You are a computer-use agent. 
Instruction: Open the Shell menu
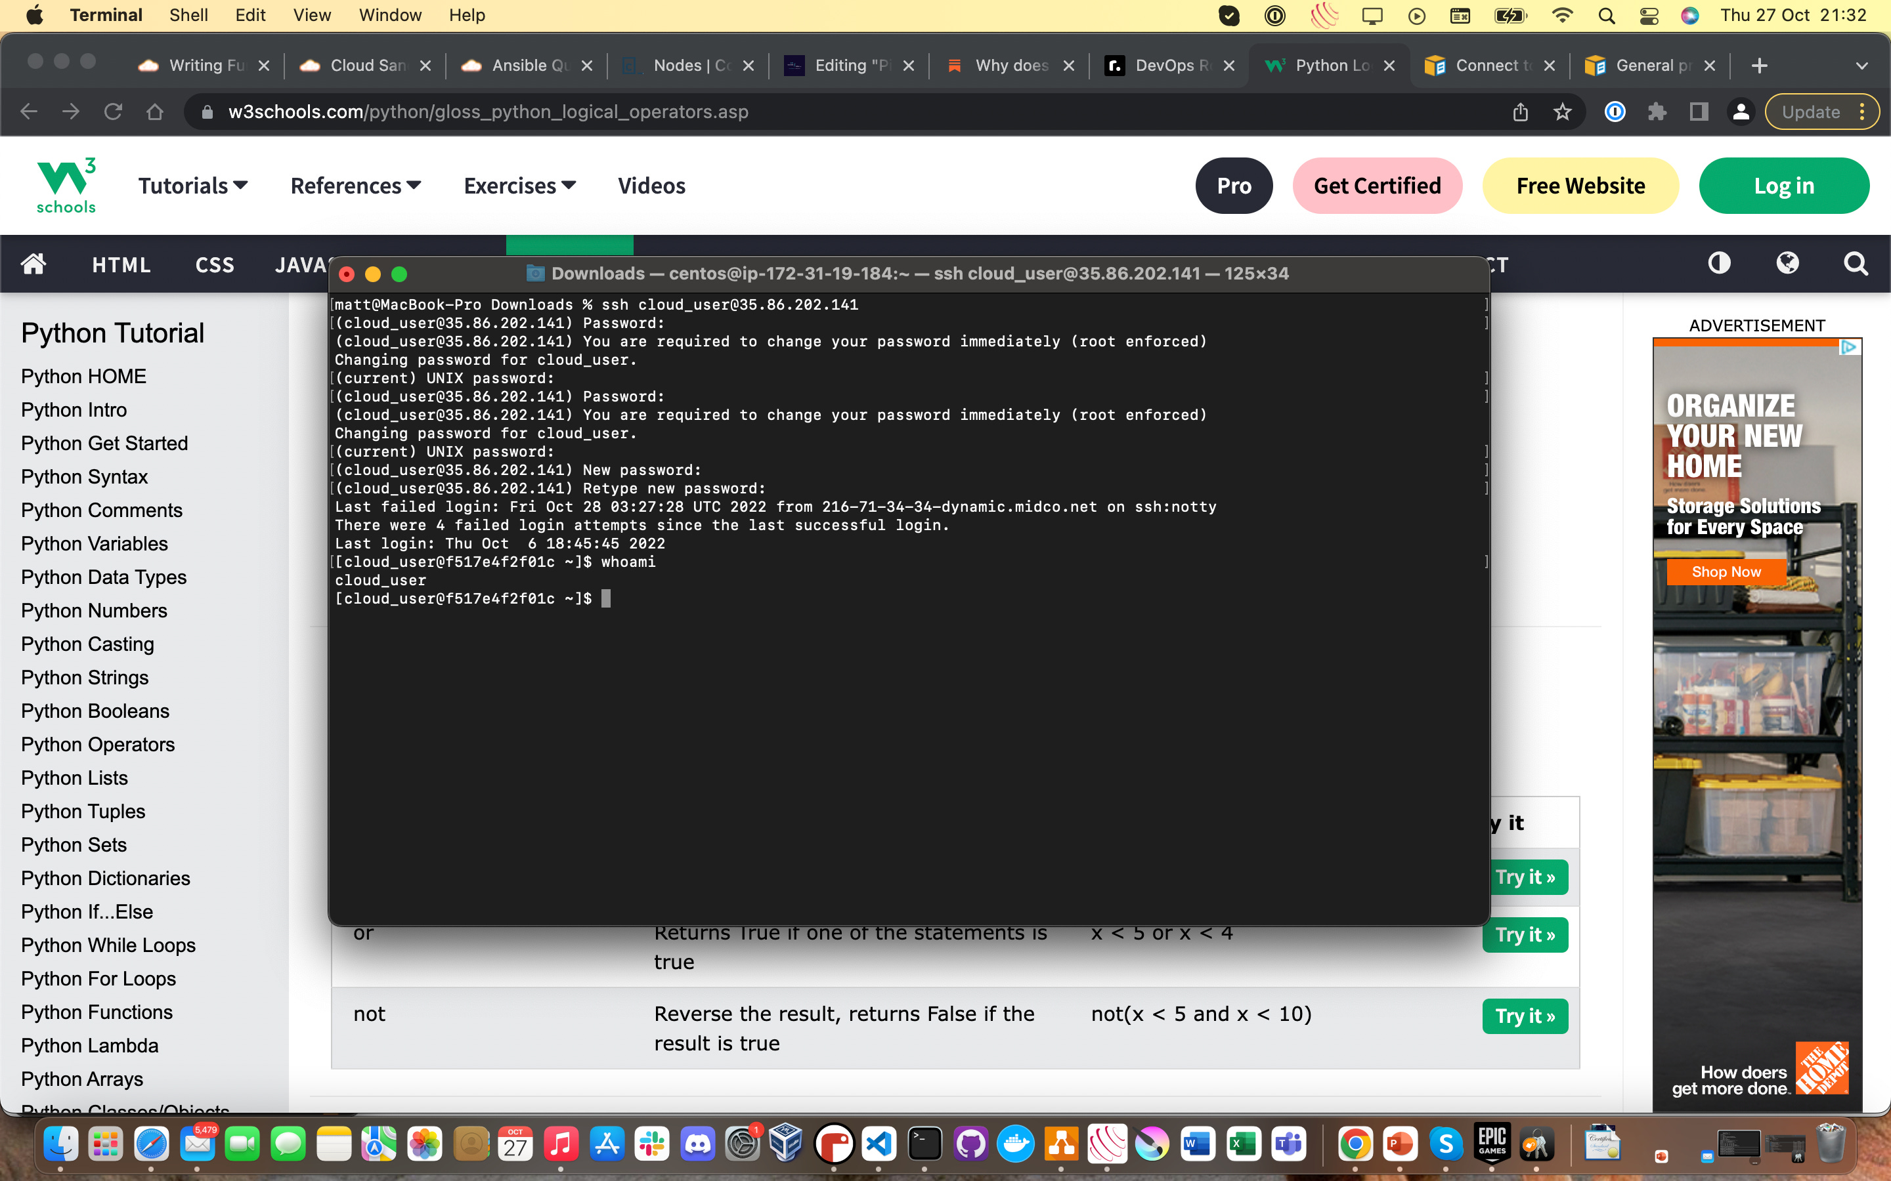(x=188, y=15)
